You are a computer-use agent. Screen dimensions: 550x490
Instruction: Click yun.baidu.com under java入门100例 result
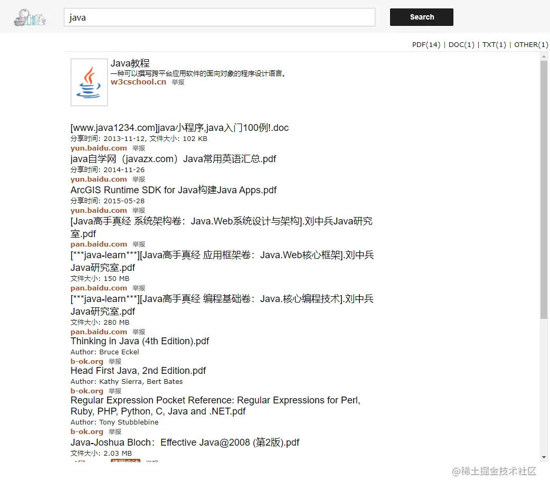pyautogui.click(x=99, y=148)
